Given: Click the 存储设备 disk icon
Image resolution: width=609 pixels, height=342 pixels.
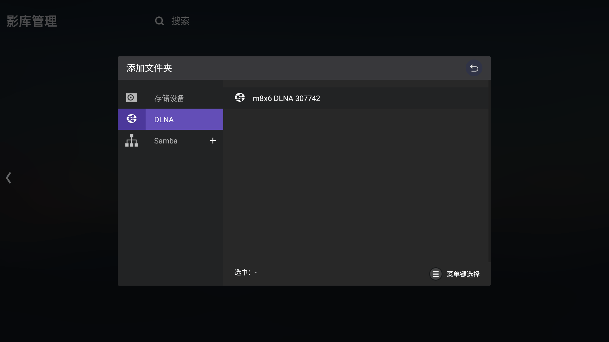Looking at the screenshot, I should tap(131, 98).
